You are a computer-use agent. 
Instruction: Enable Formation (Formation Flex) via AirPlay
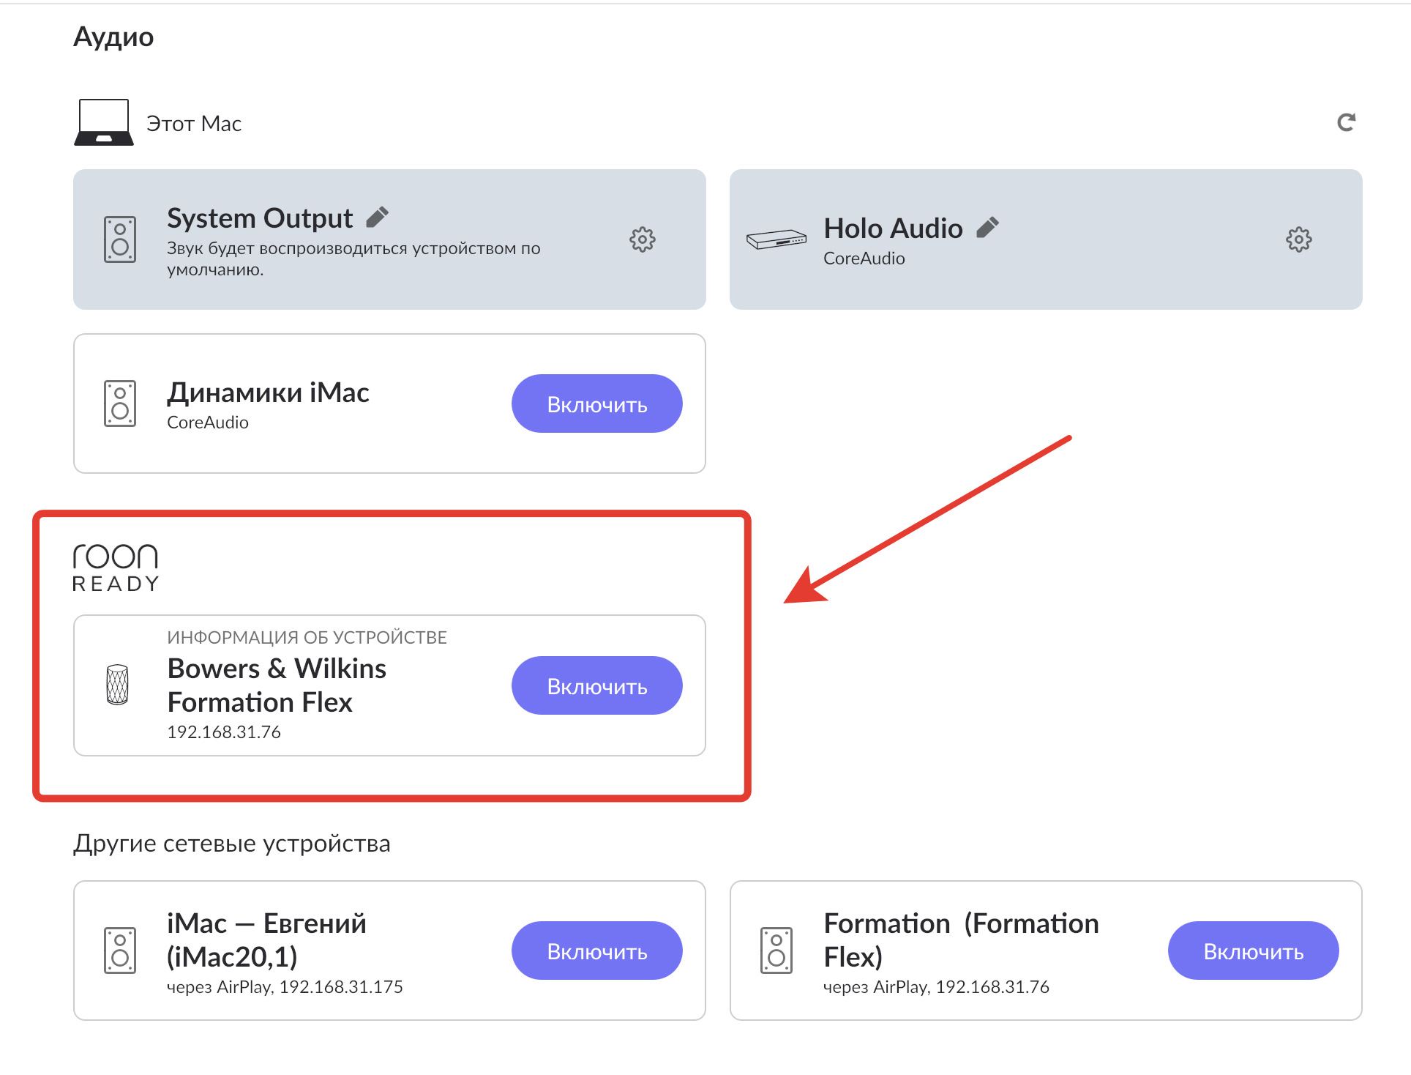point(1252,951)
